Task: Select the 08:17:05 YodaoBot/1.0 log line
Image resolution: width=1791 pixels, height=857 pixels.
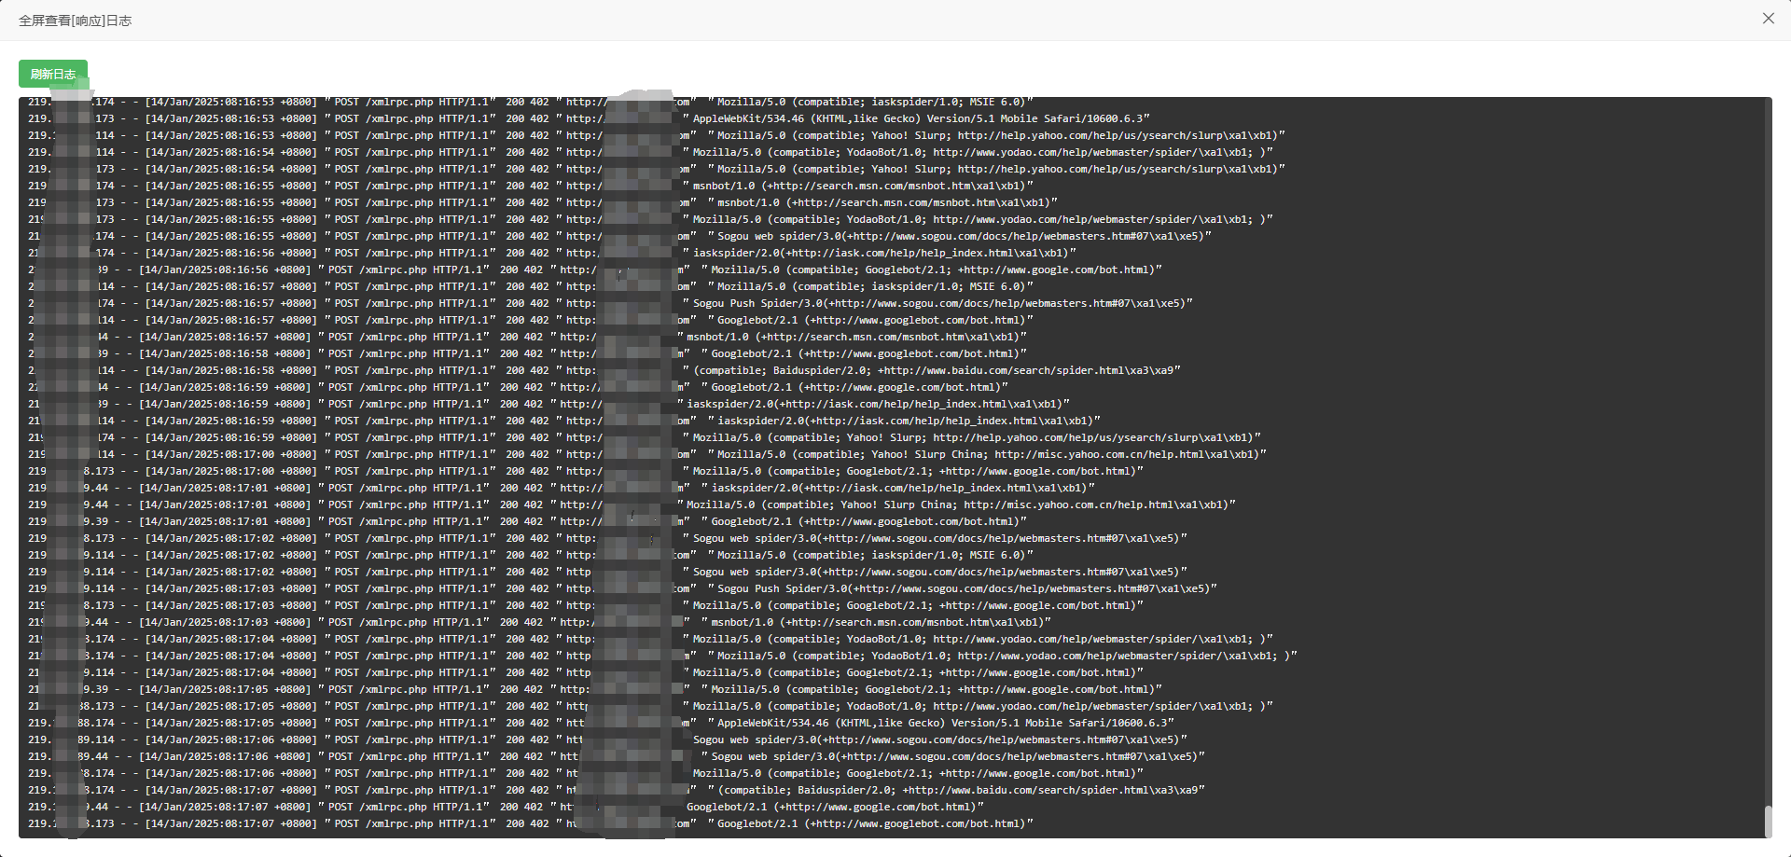Action: point(650,706)
